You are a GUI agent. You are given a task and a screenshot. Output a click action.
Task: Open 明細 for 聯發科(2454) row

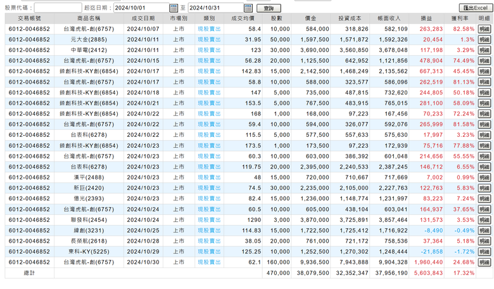[484, 220]
